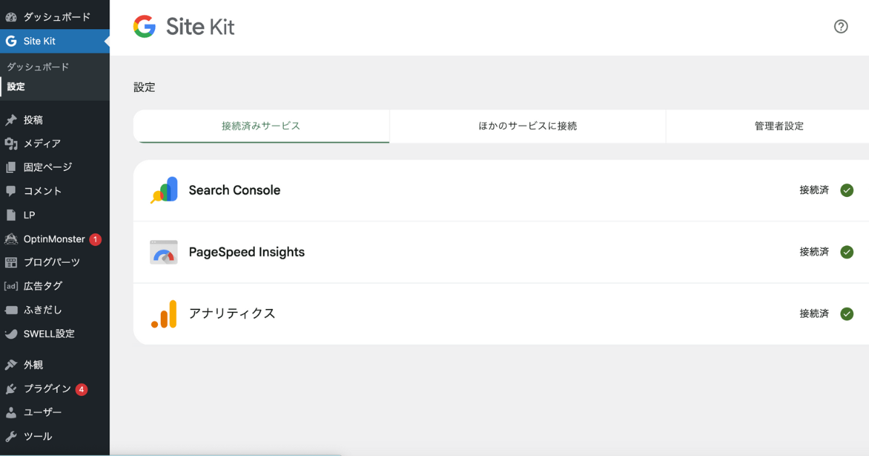Screen dimensions: 869x456
Task: Click the Search Console service icon
Action: tap(164, 190)
